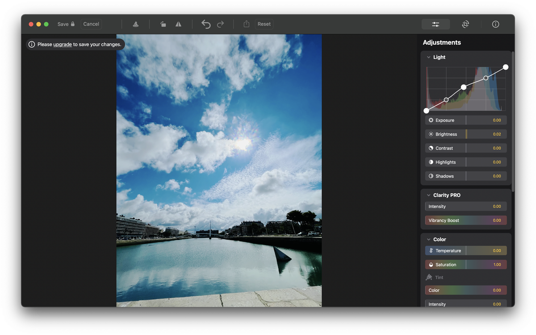Image resolution: width=536 pixels, height=335 pixels.
Task: Flip the image with the mirror icon
Action: [178, 24]
